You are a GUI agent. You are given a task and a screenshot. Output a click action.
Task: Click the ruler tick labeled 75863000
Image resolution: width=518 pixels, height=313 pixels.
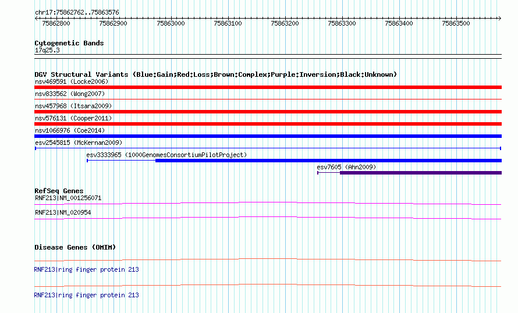point(171,23)
